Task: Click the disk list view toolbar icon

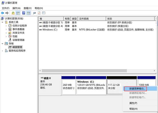Action: (44, 13)
